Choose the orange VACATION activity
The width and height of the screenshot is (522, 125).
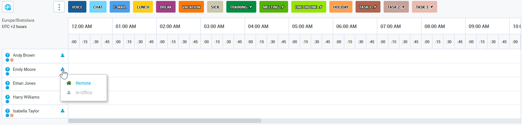pos(191,7)
